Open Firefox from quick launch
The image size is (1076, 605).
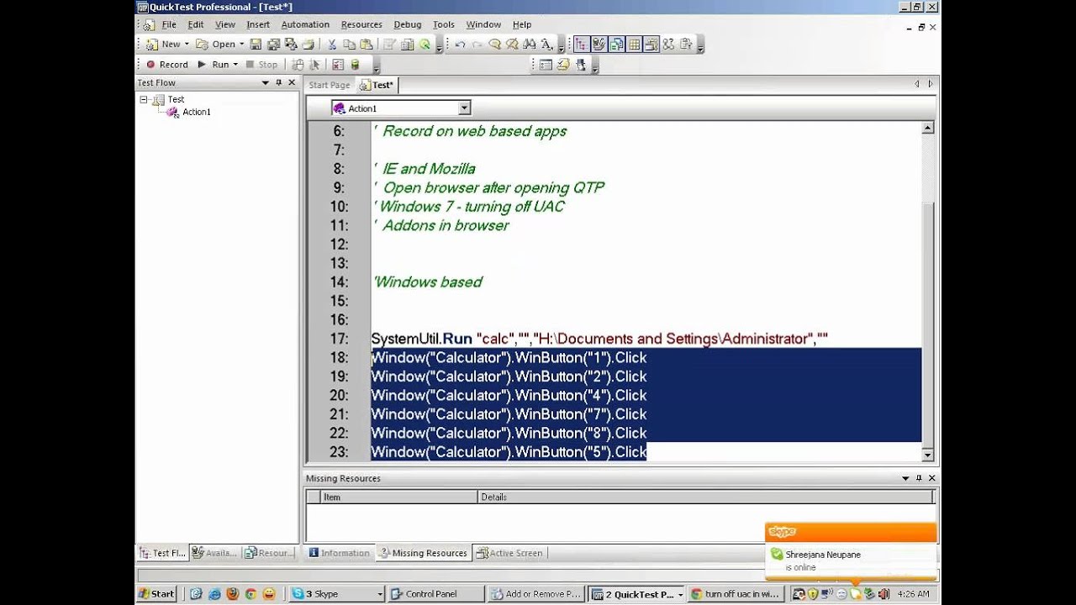[x=233, y=593]
